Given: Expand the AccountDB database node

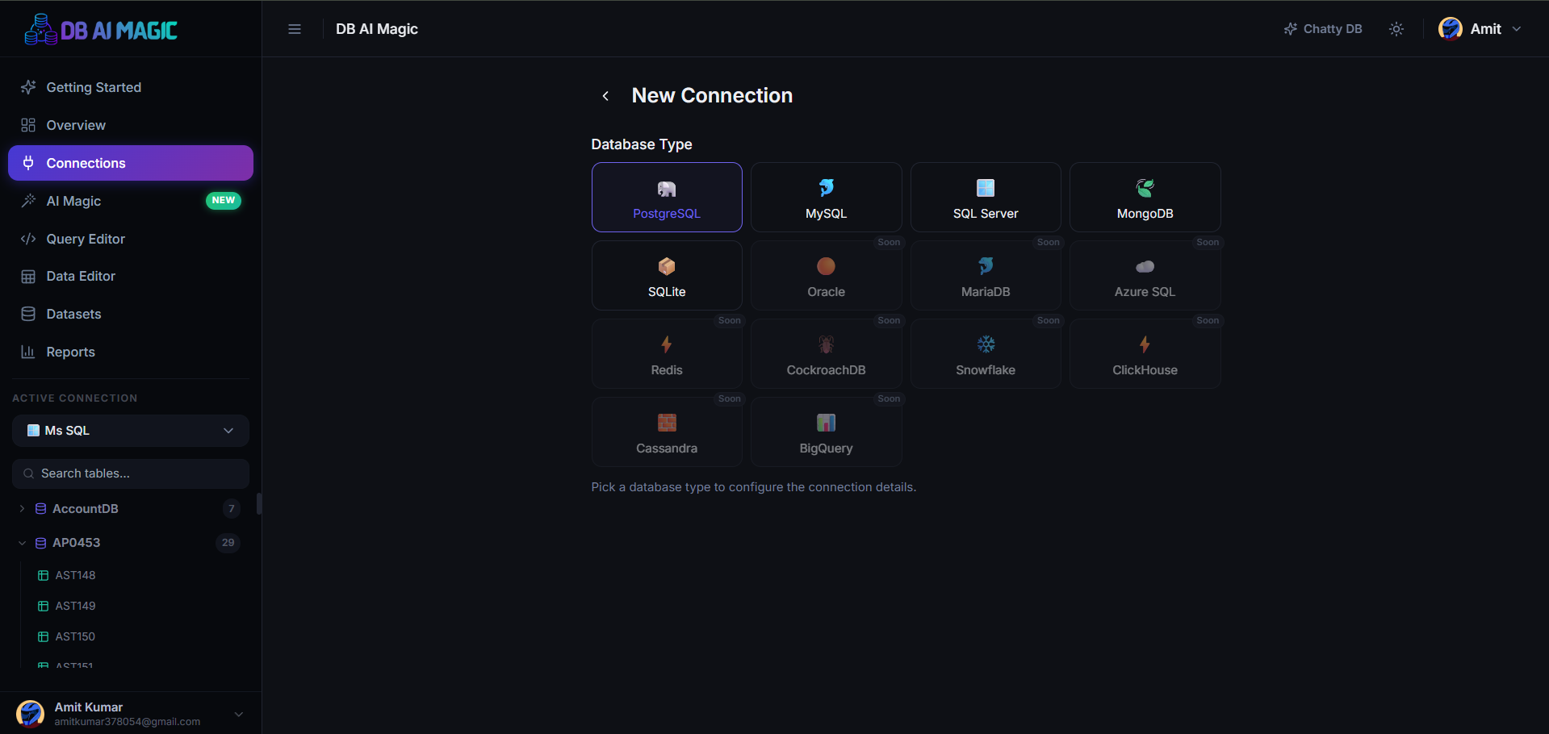Looking at the screenshot, I should tap(22, 509).
